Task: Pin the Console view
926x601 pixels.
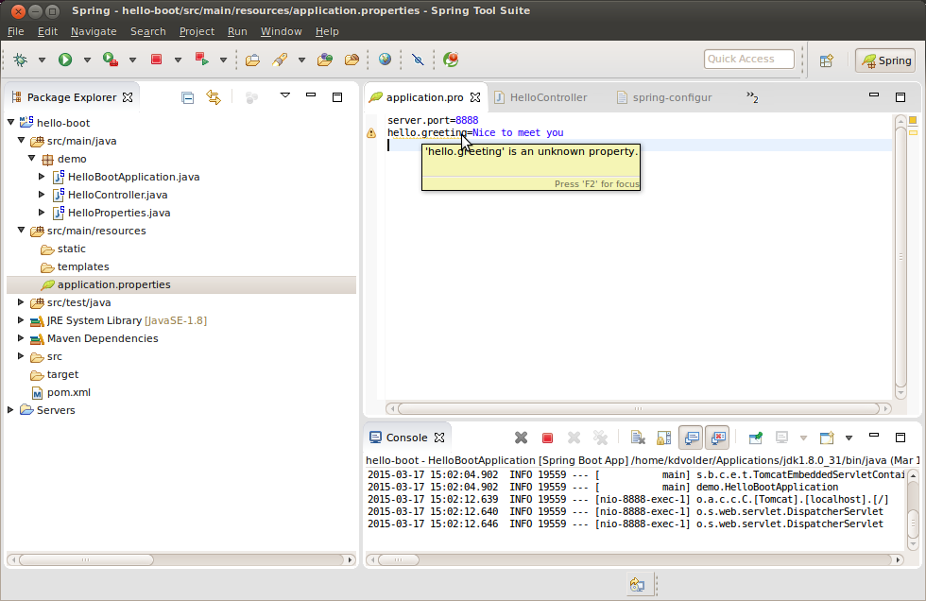Action: point(755,438)
